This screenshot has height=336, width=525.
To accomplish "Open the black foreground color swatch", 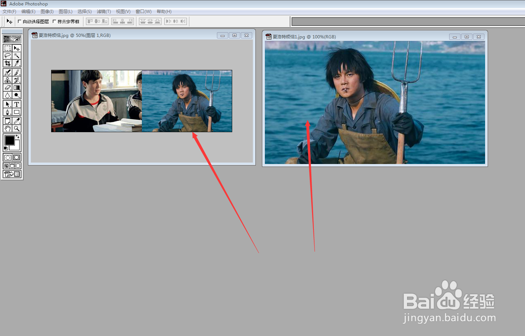I will [9, 140].
